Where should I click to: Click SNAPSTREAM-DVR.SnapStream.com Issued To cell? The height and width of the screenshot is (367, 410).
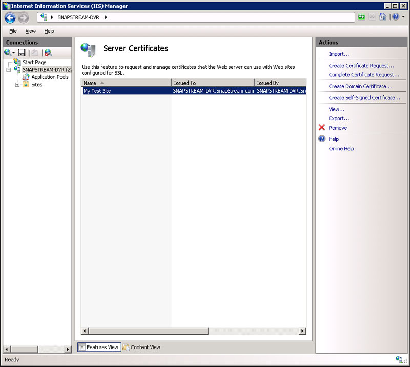(213, 91)
